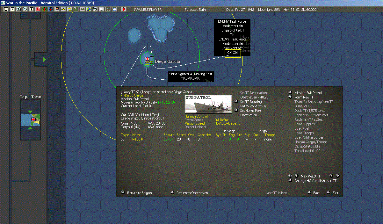
Task: Click Load Troops option
Action: click(x=304, y=133)
